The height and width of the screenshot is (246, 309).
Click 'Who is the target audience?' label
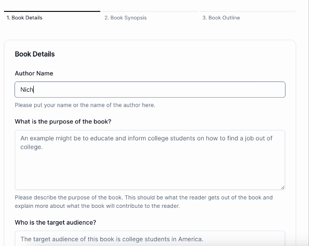(55, 222)
